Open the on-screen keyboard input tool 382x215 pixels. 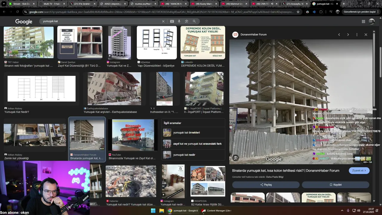tap(172, 21)
